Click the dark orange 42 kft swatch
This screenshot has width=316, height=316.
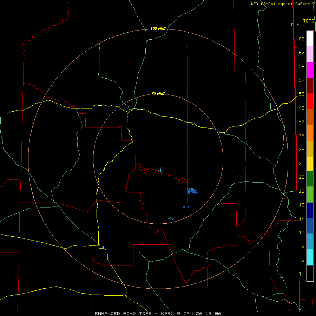[310, 117]
